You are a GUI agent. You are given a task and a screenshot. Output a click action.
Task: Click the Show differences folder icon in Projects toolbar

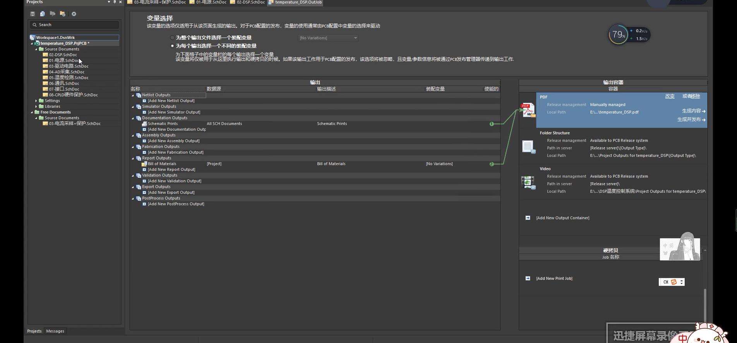pyautogui.click(x=53, y=14)
